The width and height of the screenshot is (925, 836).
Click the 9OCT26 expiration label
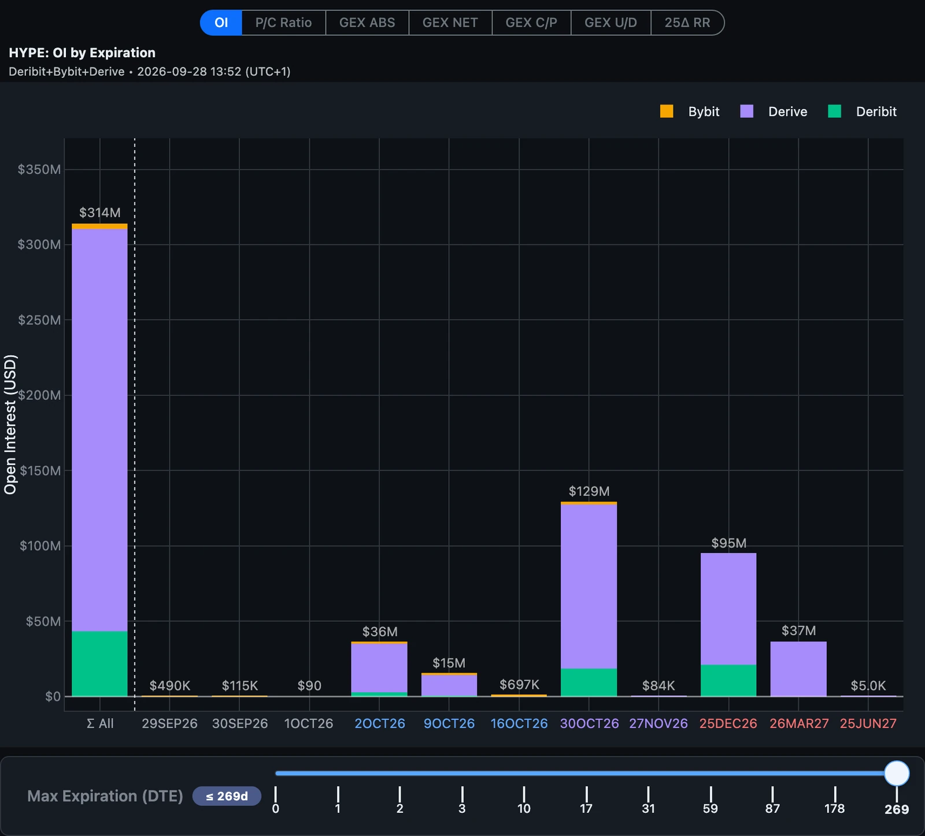[x=449, y=723]
